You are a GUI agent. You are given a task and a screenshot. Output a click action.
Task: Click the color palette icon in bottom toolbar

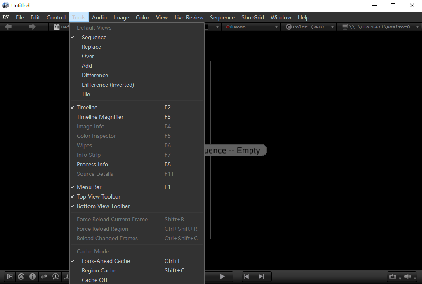(x=21, y=277)
